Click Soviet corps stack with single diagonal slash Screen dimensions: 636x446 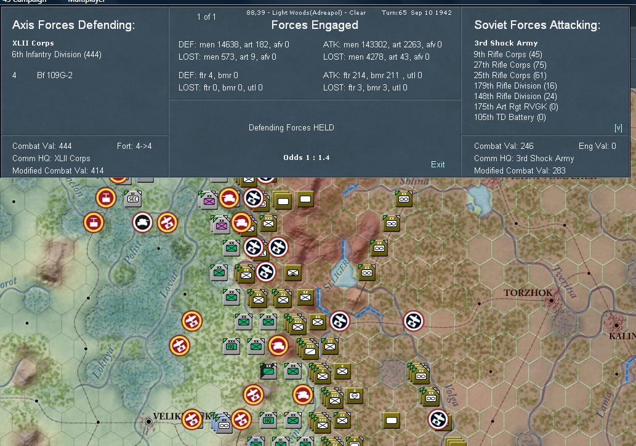(310, 350)
